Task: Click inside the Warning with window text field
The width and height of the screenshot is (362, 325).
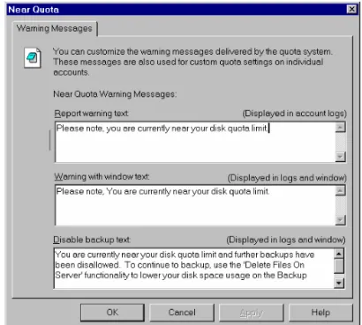Action: point(195,205)
